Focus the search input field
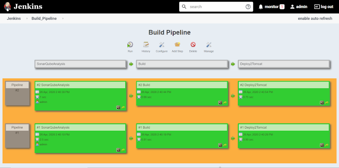Viewport: 339px width, 168px height. point(216,7)
